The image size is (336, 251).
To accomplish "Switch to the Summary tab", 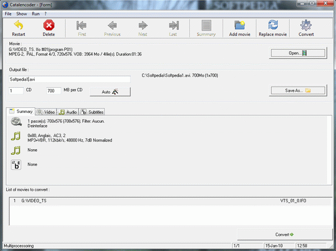I will pyautogui.click(x=21, y=111).
